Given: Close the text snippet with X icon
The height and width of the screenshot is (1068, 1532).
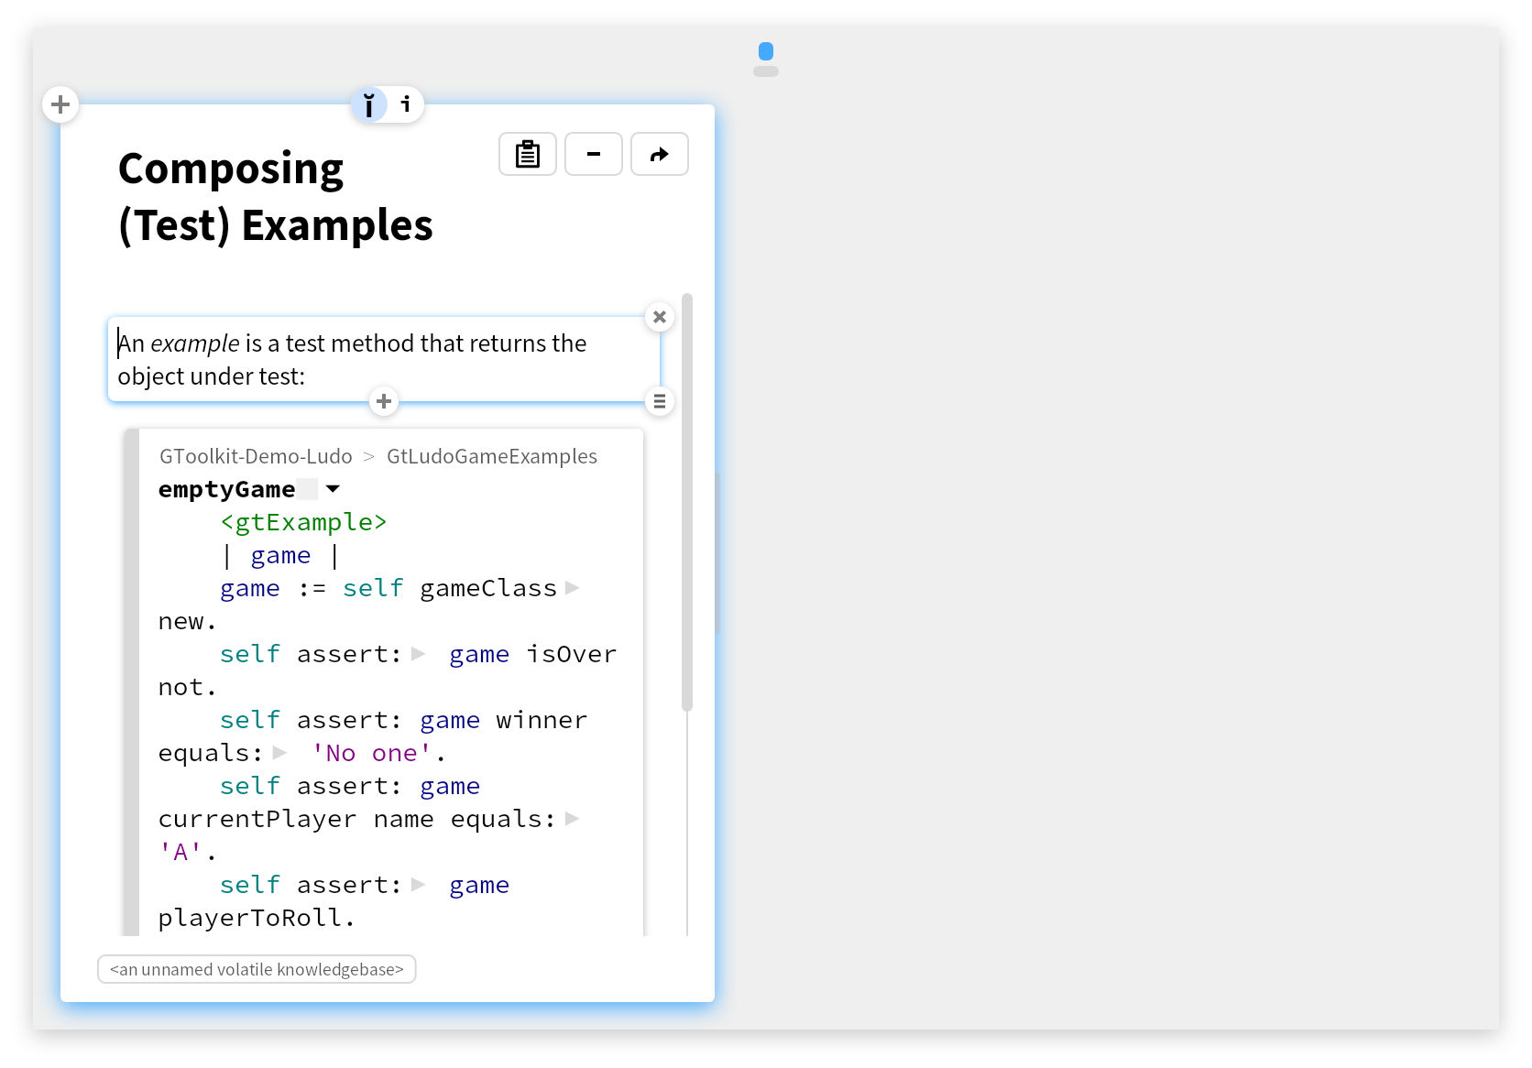Looking at the screenshot, I should pos(660,317).
